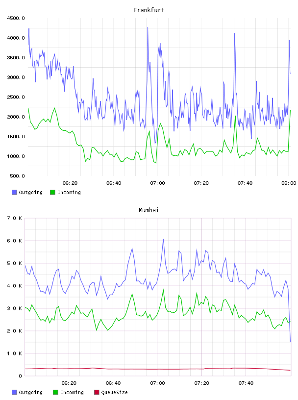The image size is (298, 400).
Task: Click the 3500.0 y-axis label on Frankfurt
Action: click(16, 58)
